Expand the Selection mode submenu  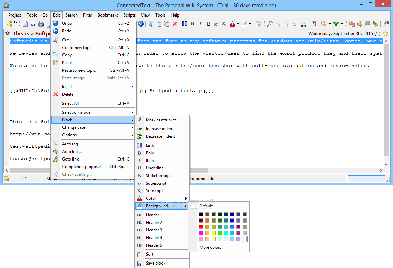[x=94, y=112]
